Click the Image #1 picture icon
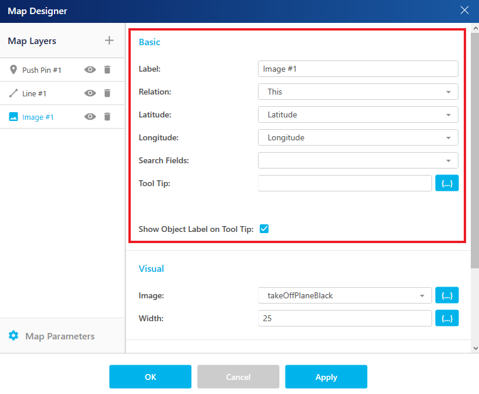This screenshot has width=479, height=394. 13,116
